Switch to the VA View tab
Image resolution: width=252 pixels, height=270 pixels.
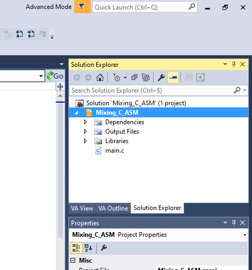pyautogui.click(x=82, y=208)
